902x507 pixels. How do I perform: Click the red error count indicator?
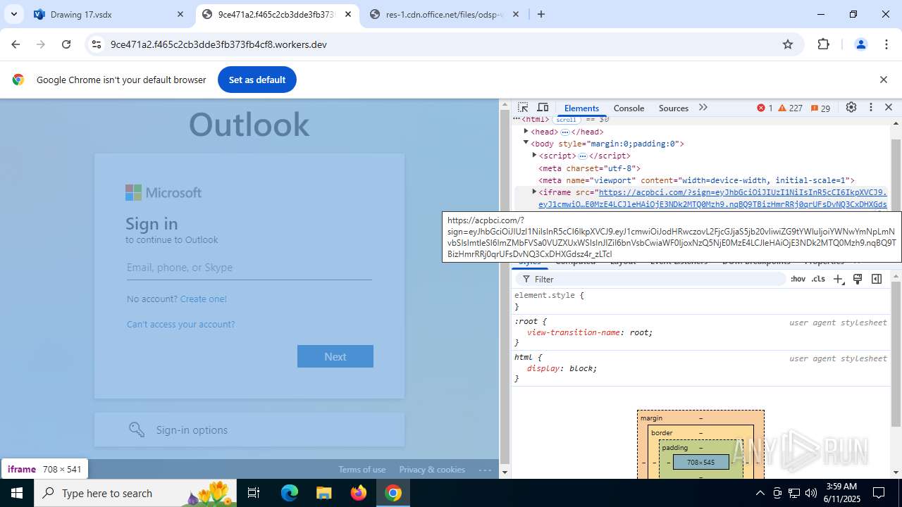(x=765, y=108)
